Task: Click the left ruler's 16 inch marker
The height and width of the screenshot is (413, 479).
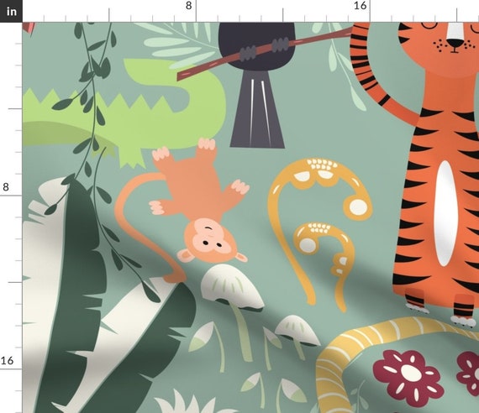Action: tap(7, 360)
